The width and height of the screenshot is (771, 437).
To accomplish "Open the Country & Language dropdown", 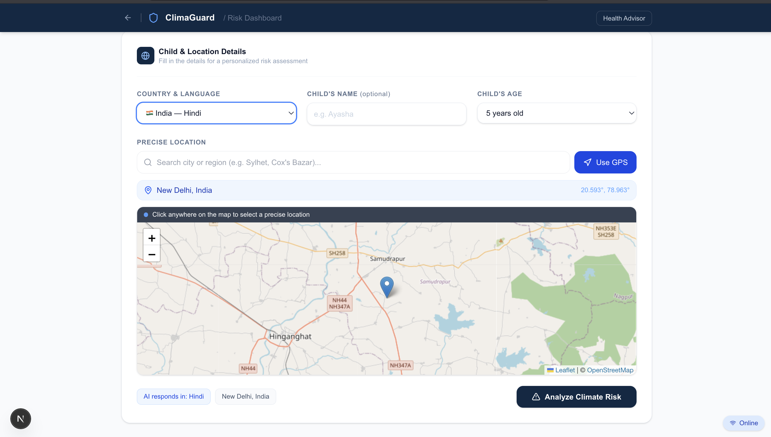I will point(216,113).
